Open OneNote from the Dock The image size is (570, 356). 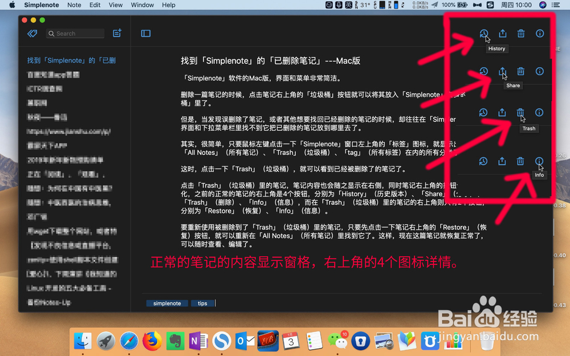[x=198, y=341]
